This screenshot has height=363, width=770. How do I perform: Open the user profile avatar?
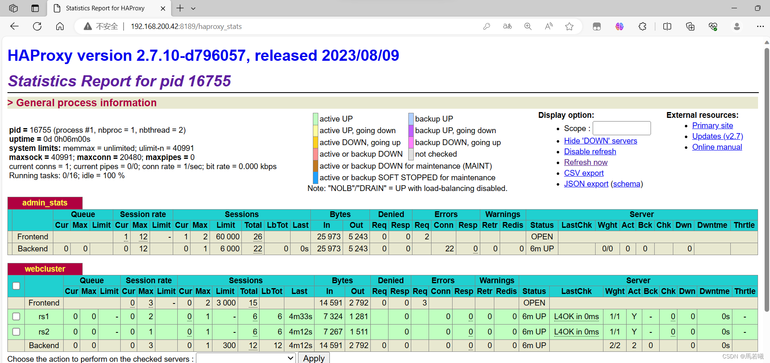737,26
